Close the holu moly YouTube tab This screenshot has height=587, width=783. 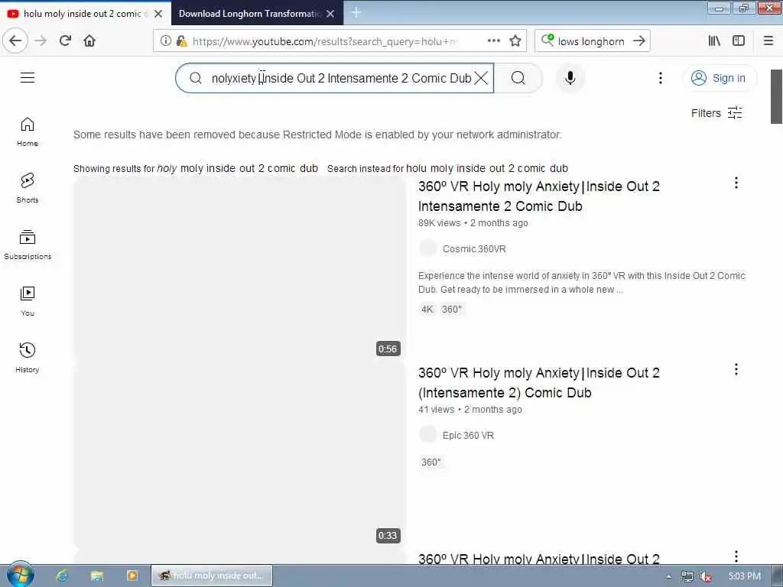pos(158,14)
